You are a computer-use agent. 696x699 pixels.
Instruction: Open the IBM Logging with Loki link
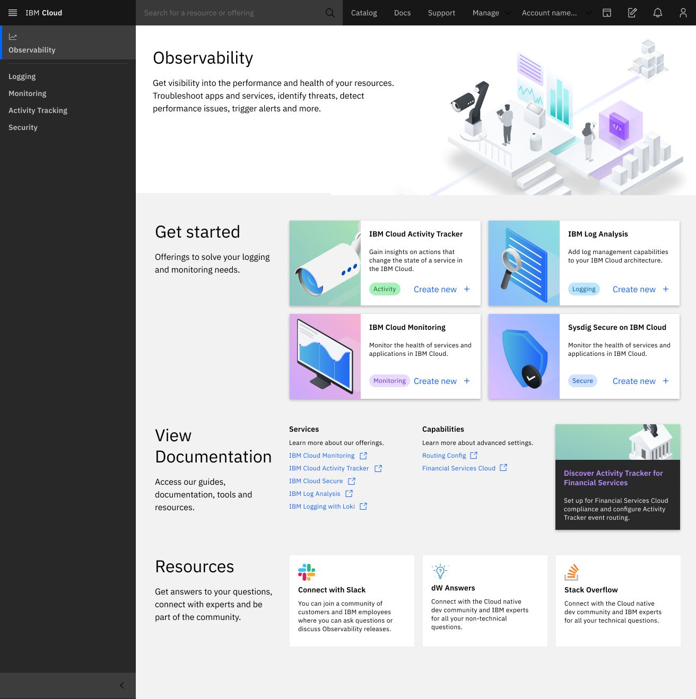pyautogui.click(x=321, y=506)
